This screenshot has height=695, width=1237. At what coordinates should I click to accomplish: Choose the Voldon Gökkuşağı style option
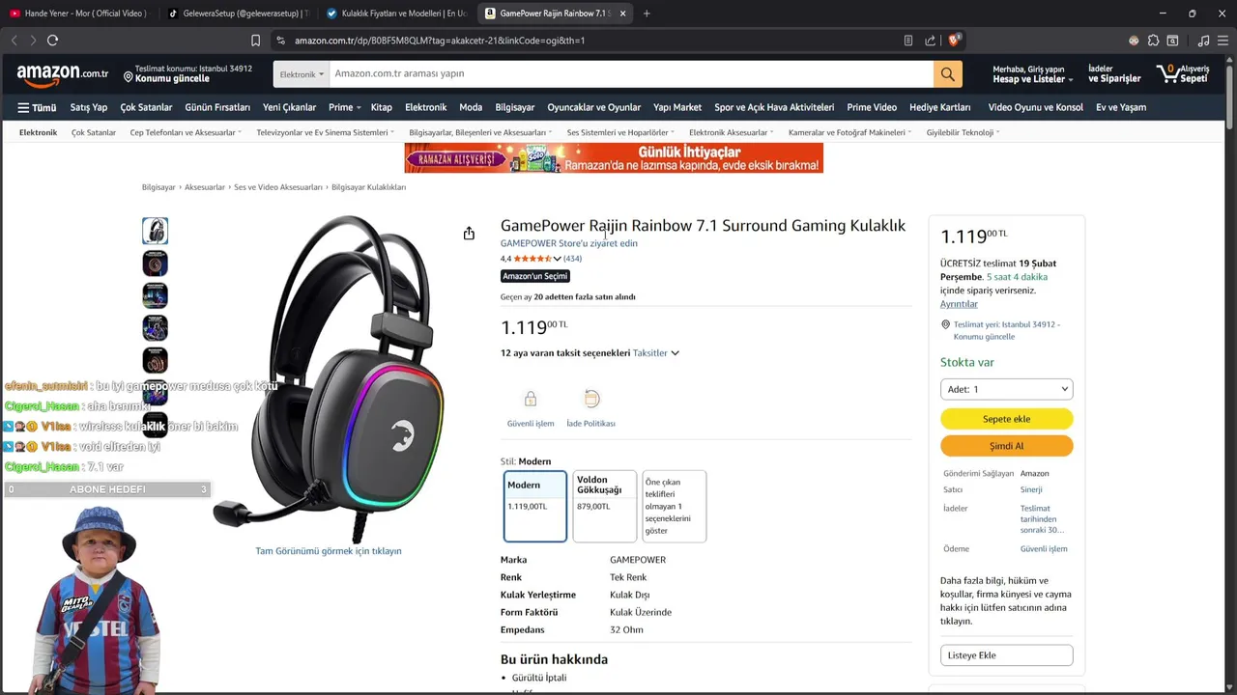pos(605,506)
